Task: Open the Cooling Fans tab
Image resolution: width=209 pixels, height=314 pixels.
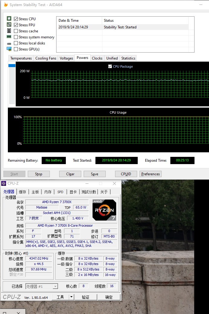Action: coord(46,58)
